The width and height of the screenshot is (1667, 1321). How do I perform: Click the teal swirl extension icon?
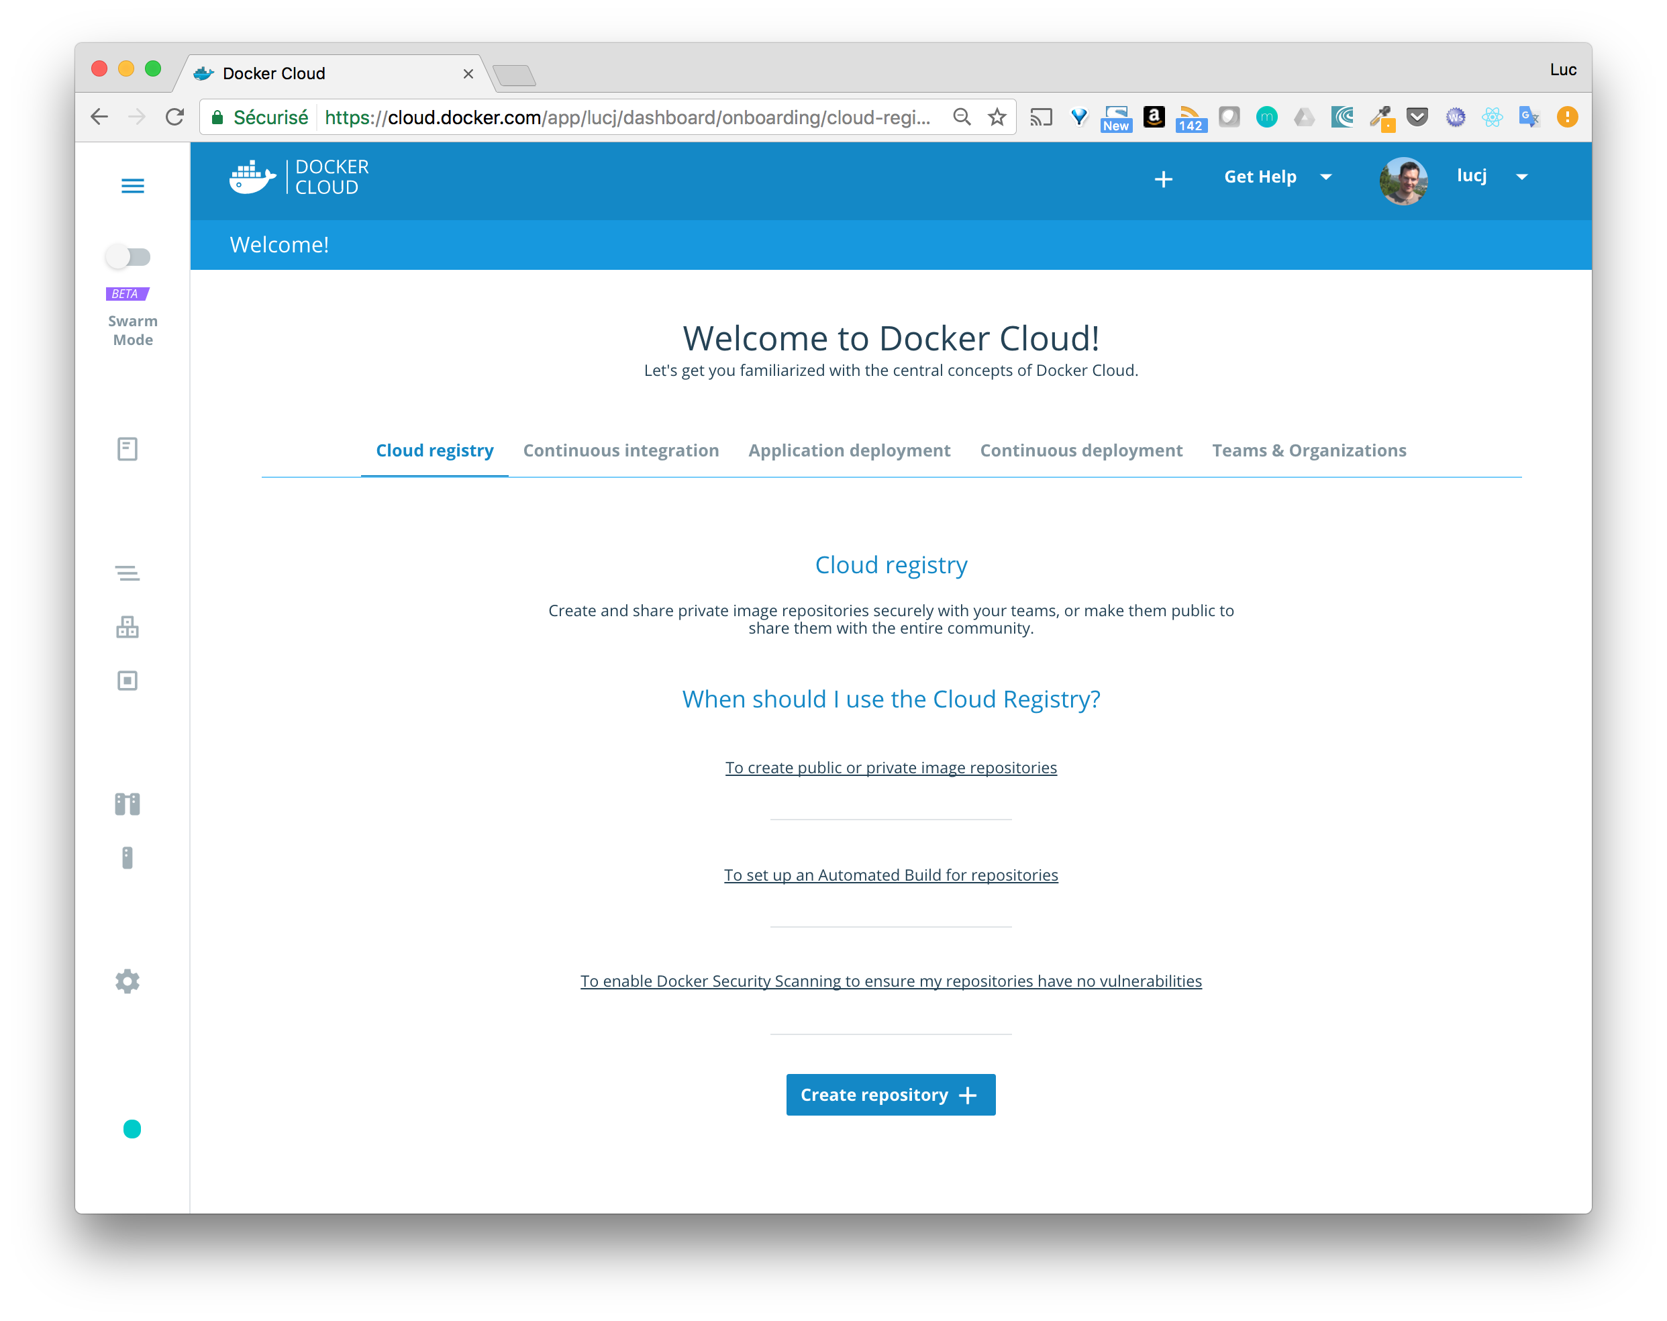point(1342,117)
